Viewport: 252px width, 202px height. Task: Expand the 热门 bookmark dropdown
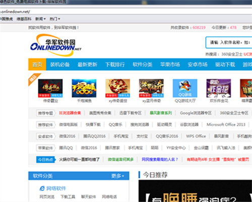click(55, 19)
